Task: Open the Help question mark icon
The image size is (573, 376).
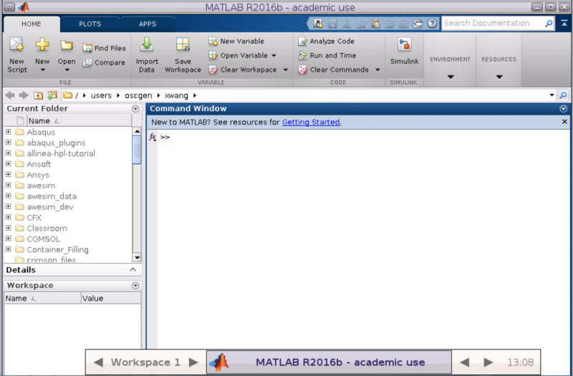Action: (432, 24)
